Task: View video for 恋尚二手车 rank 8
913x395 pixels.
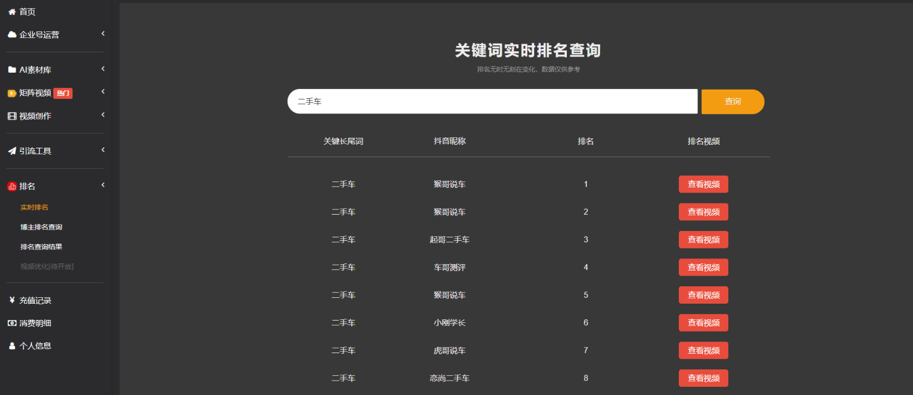Action: (703, 378)
